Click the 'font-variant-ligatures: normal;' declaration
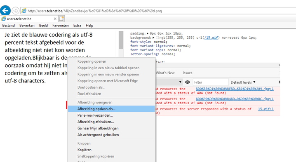The height and width of the screenshot is (162, 296). pos(160,46)
